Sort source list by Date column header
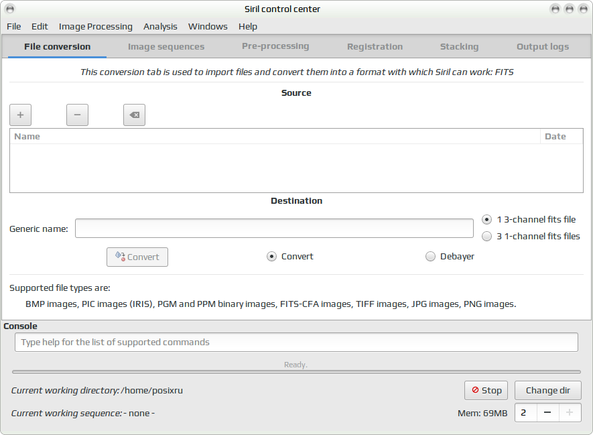Viewport: 593px width, 435px height. coord(562,137)
